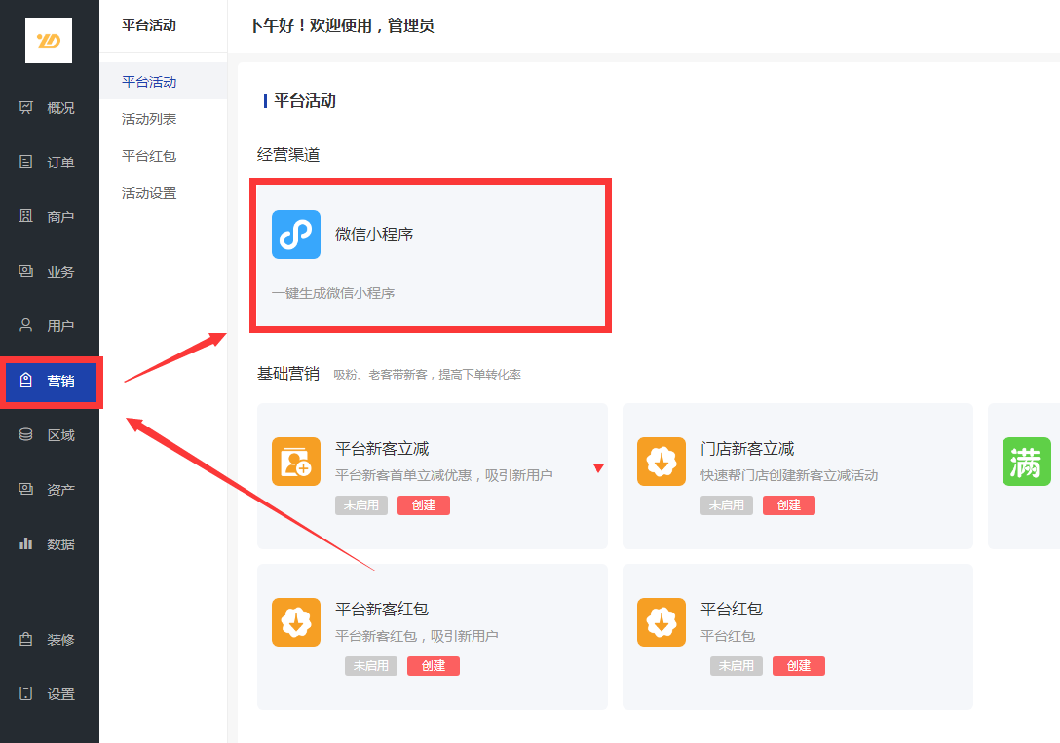Go to 订单 menu label
The height and width of the screenshot is (743, 1060).
point(60,163)
